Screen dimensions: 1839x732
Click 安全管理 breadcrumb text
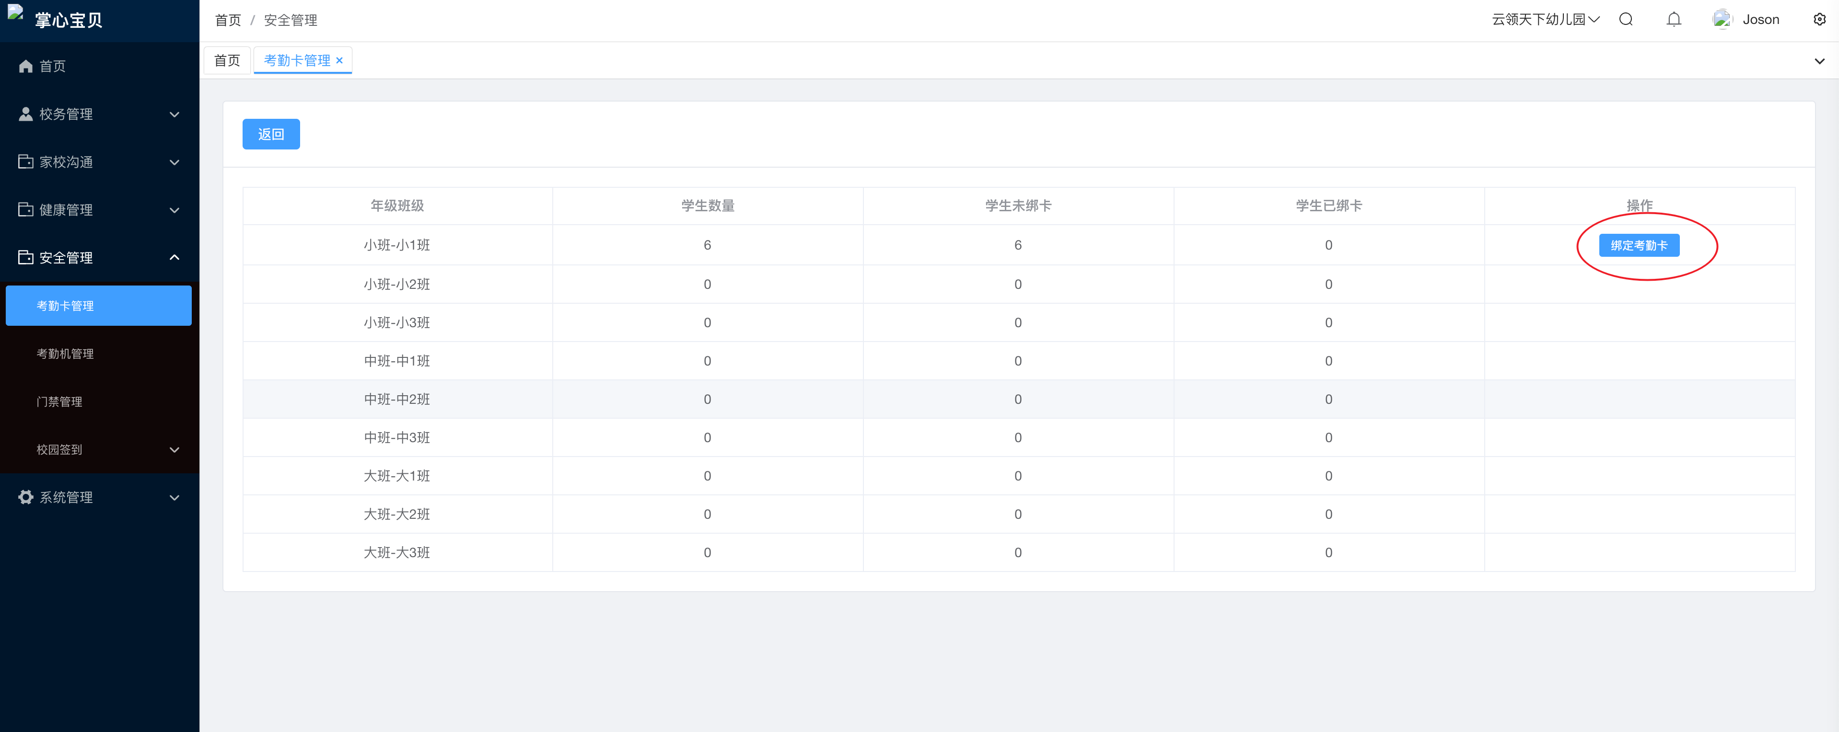(x=291, y=20)
